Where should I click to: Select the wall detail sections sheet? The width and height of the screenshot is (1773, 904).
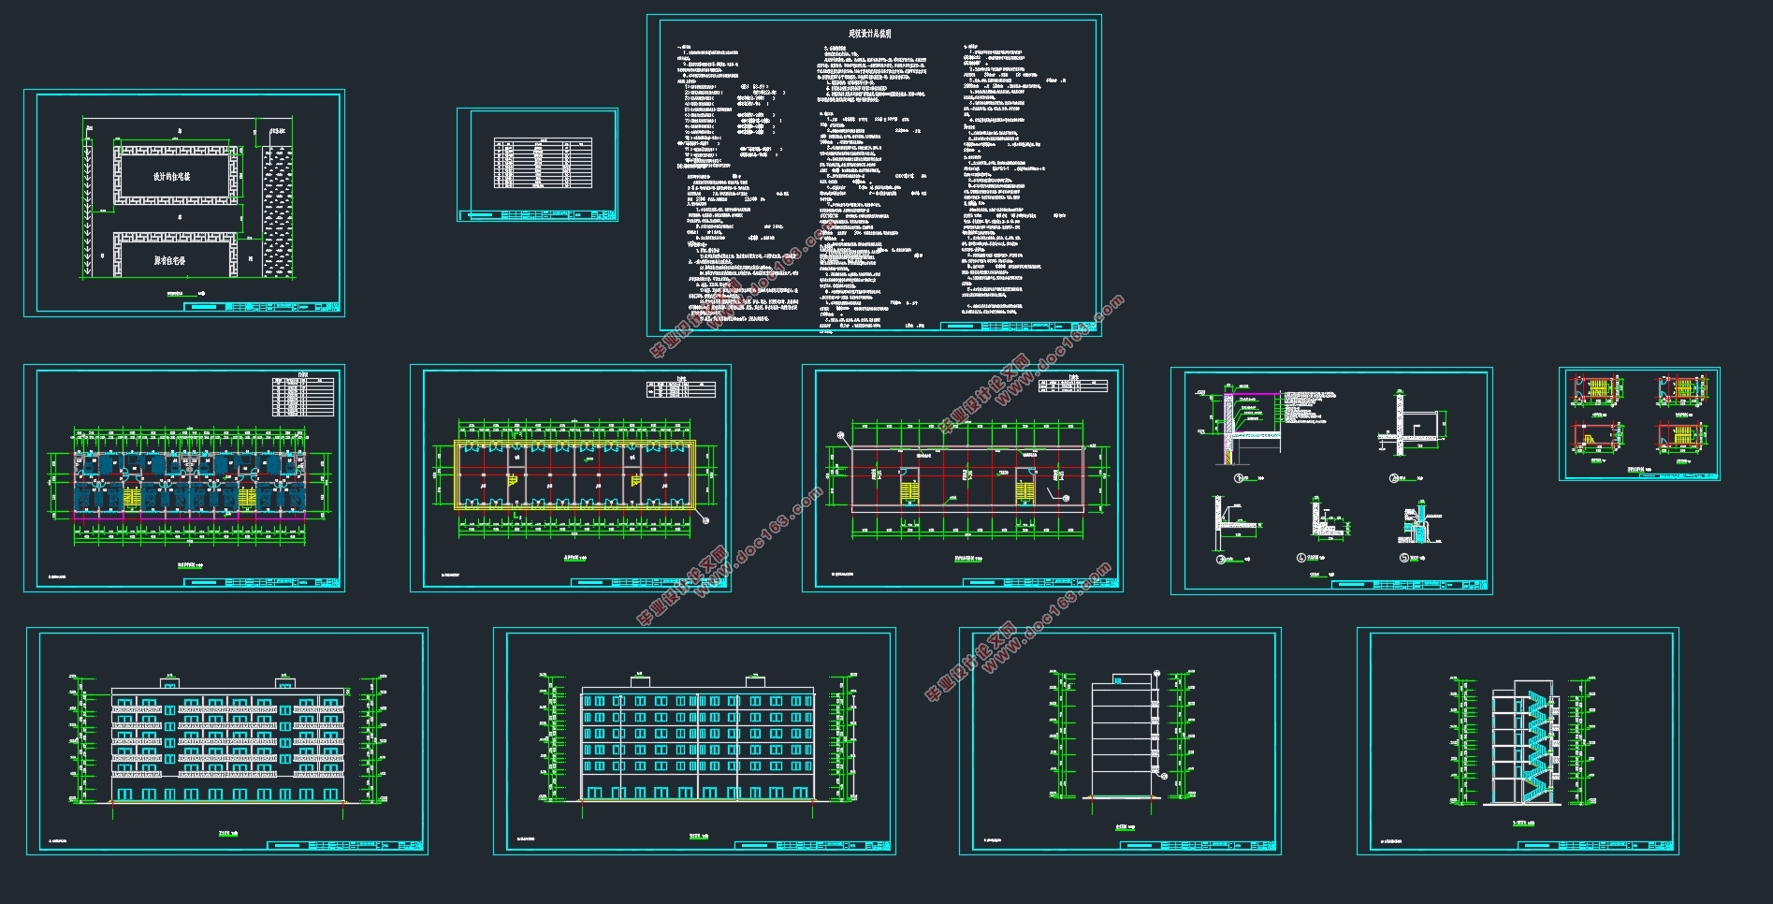tap(1331, 481)
